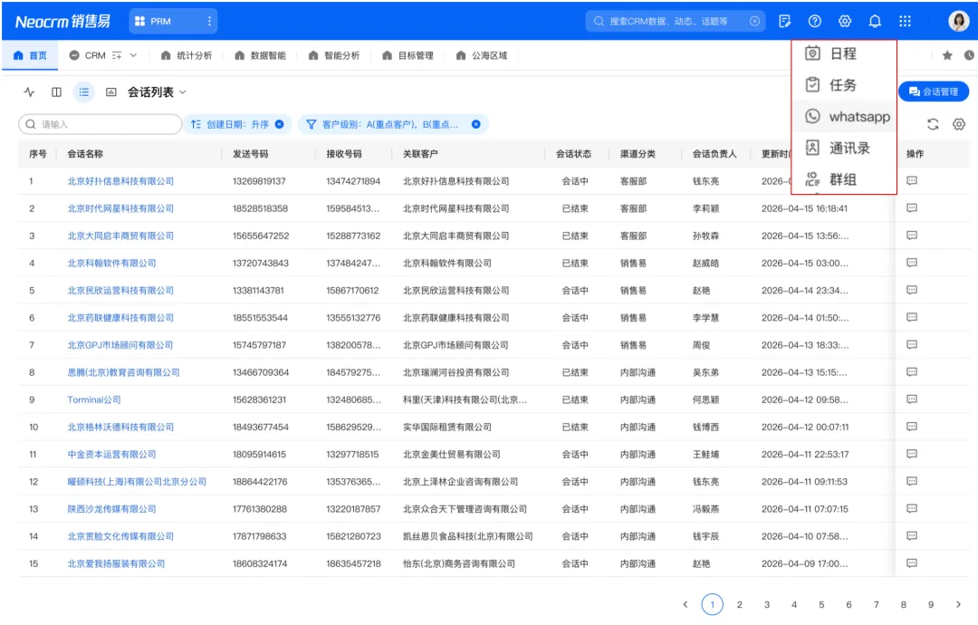Clear the CRM global search box

tap(754, 21)
